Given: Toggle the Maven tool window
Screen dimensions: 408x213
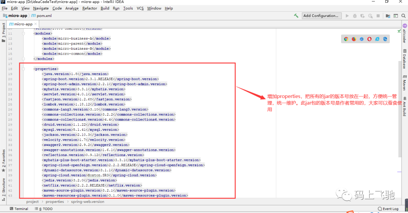Looking at the screenshot, I should click(405, 83).
